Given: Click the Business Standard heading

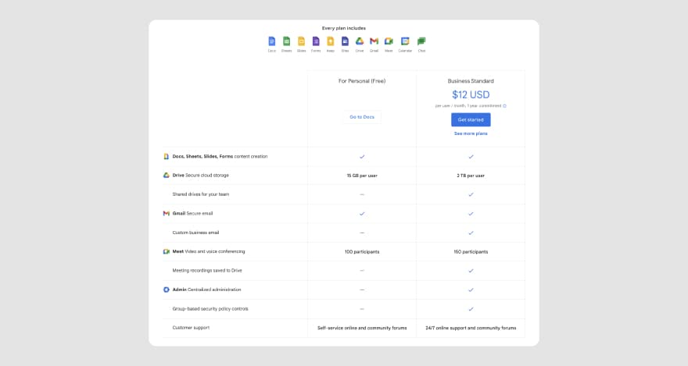Looking at the screenshot, I should coord(471,81).
